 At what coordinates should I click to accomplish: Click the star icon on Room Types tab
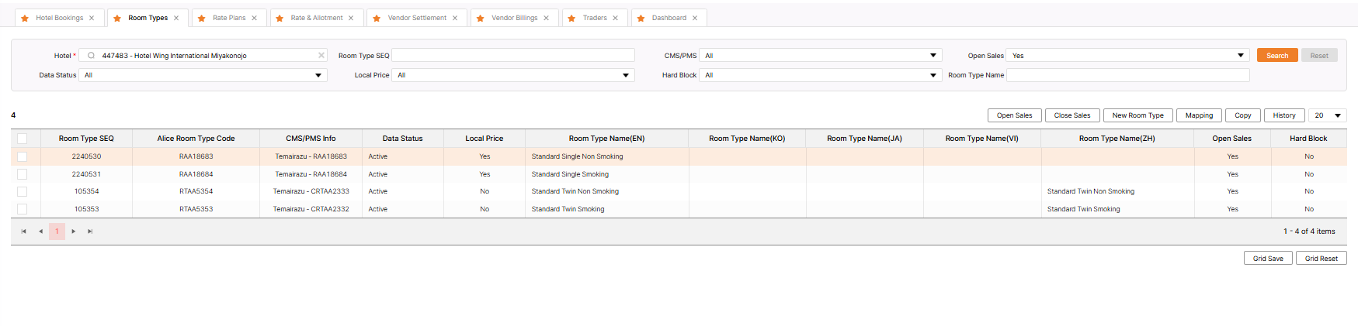coord(117,18)
